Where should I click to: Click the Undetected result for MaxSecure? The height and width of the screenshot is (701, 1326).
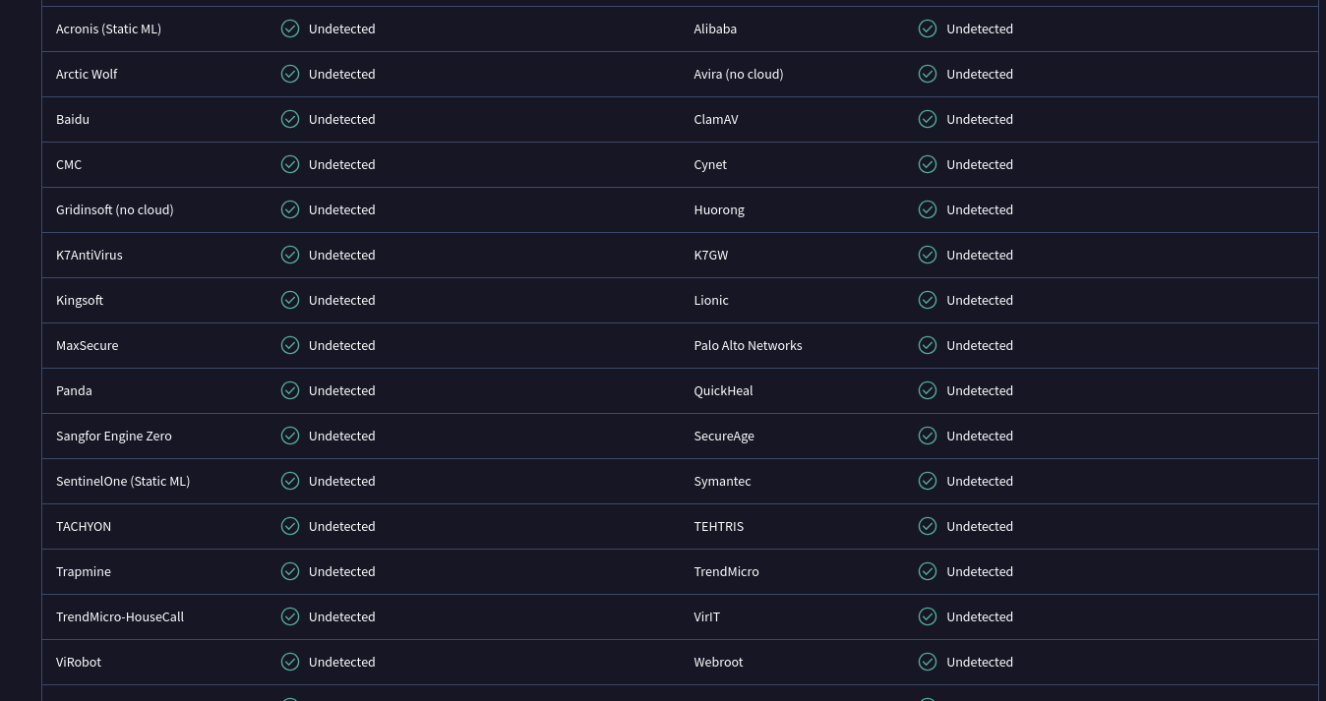click(x=342, y=345)
